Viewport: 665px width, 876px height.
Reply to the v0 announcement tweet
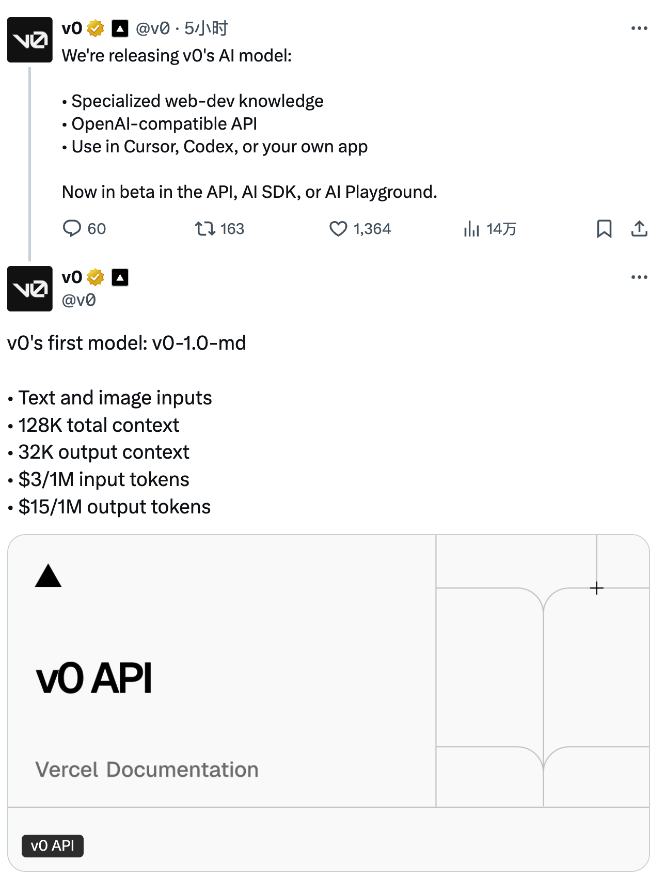(72, 229)
